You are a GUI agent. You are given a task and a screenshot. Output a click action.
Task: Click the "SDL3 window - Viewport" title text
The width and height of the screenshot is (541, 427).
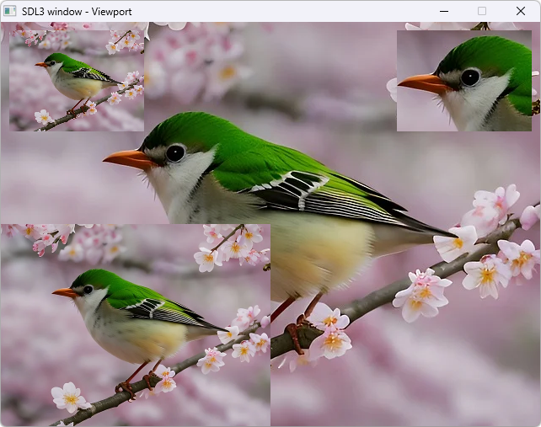pos(77,12)
